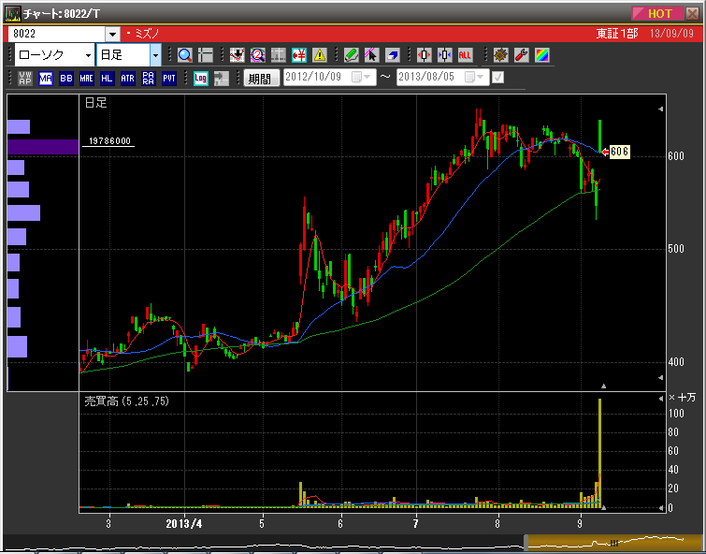Click the 2012/10/09 start date field
Image resolution: width=706 pixels, height=554 pixels.
(316, 79)
